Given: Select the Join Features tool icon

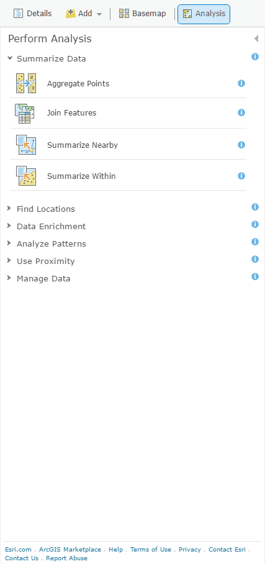Looking at the screenshot, I should coord(25,113).
